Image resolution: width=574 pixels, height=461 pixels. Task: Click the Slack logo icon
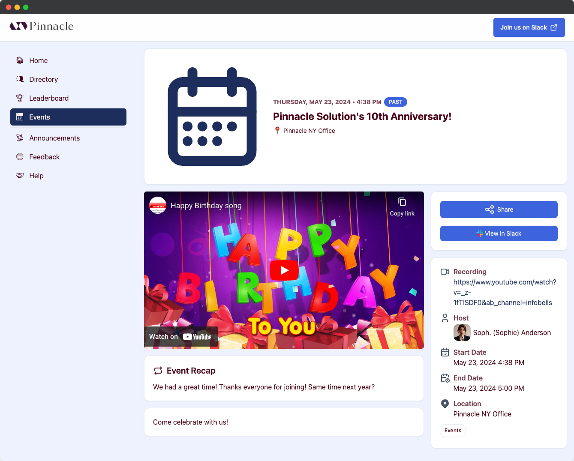pyautogui.click(x=480, y=233)
